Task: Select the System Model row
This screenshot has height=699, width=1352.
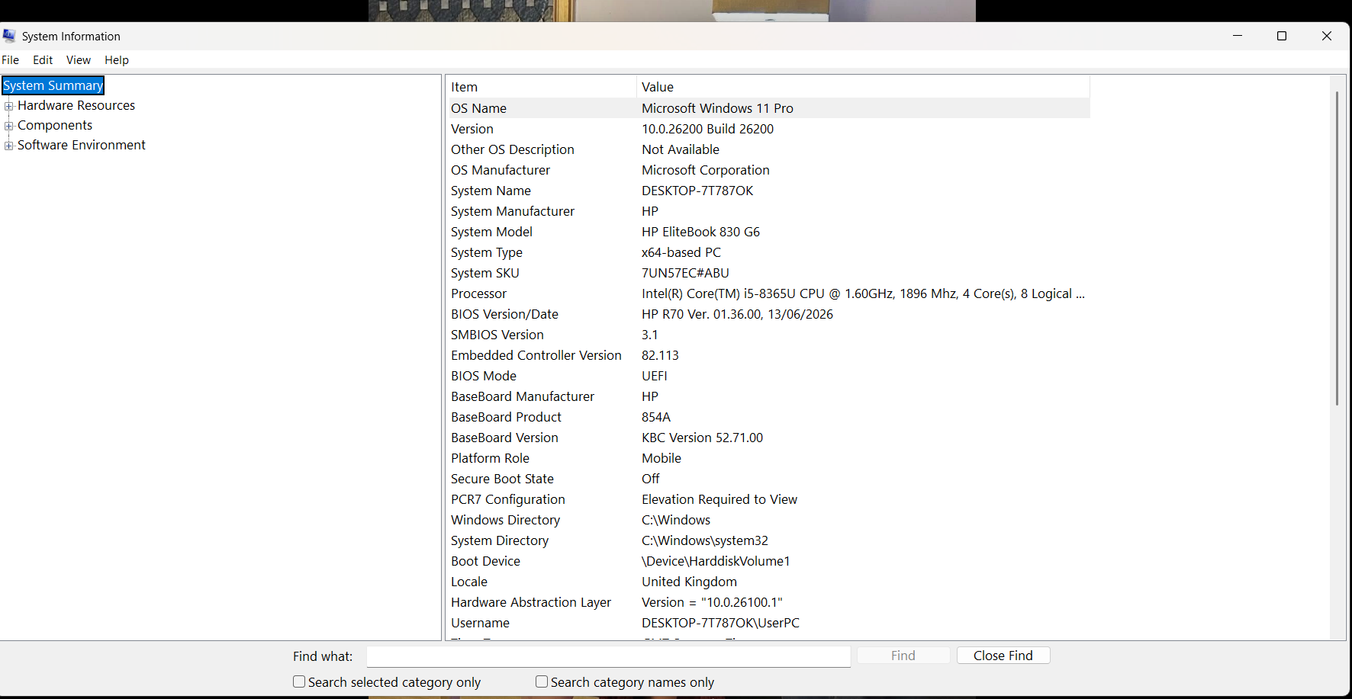Action: click(768, 232)
